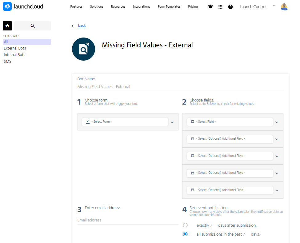
Task: Expand the Select Form chevron arrow
Action: (x=172, y=122)
